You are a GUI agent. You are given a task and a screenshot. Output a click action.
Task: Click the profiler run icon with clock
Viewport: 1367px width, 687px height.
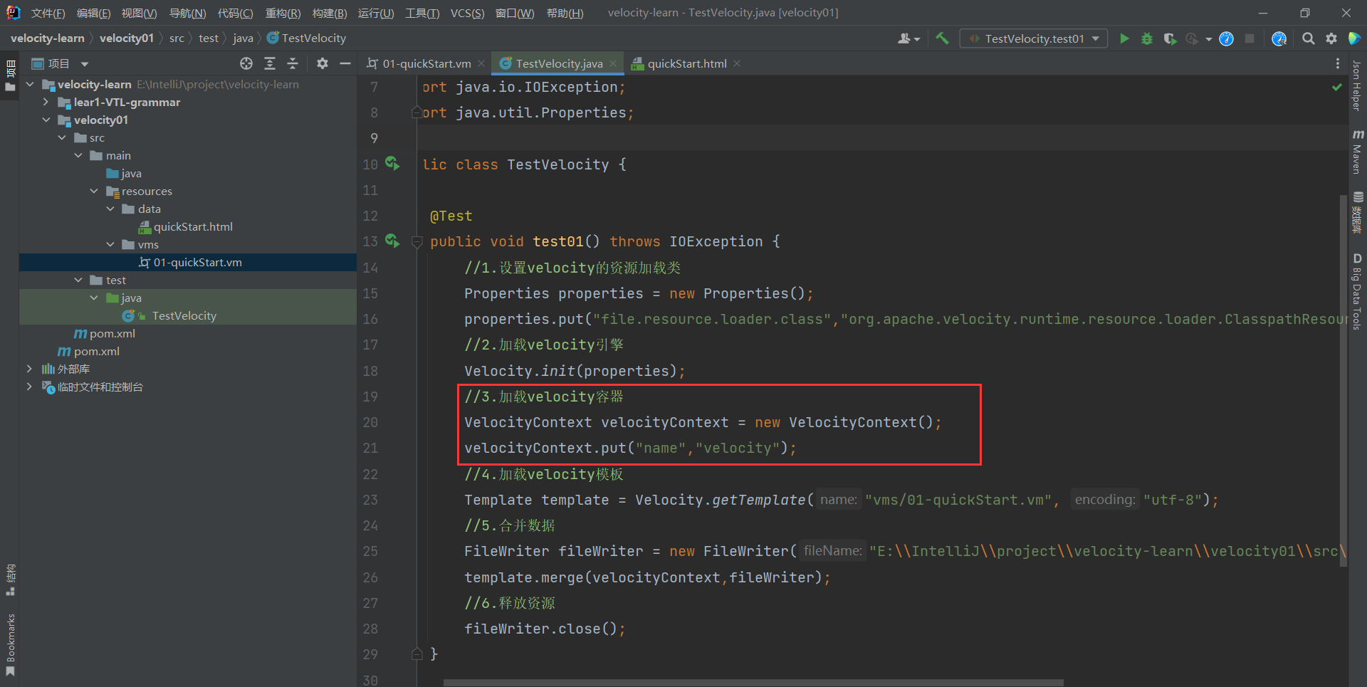click(1193, 38)
